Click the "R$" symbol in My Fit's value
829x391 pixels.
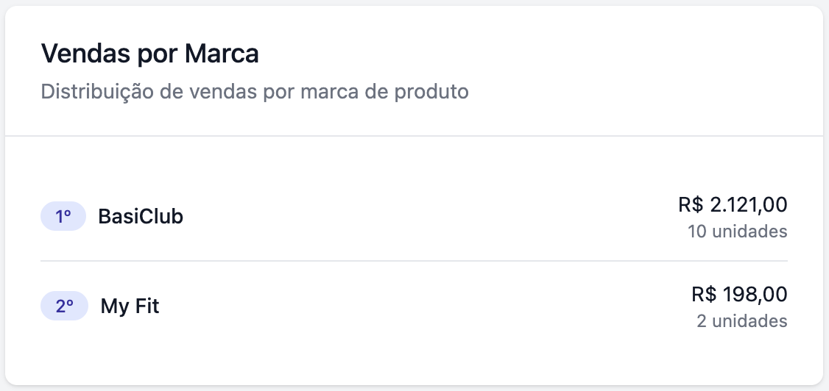705,295
